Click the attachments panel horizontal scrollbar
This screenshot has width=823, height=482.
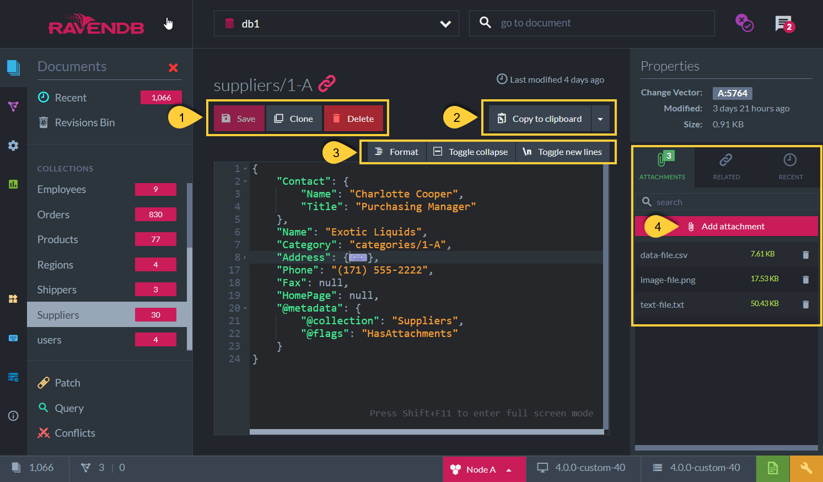(726, 448)
